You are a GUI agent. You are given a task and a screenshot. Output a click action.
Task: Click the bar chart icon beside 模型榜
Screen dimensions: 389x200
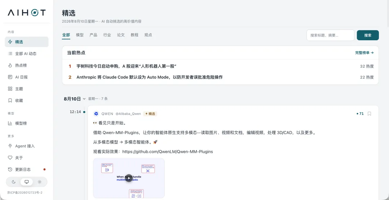tap(10, 123)
